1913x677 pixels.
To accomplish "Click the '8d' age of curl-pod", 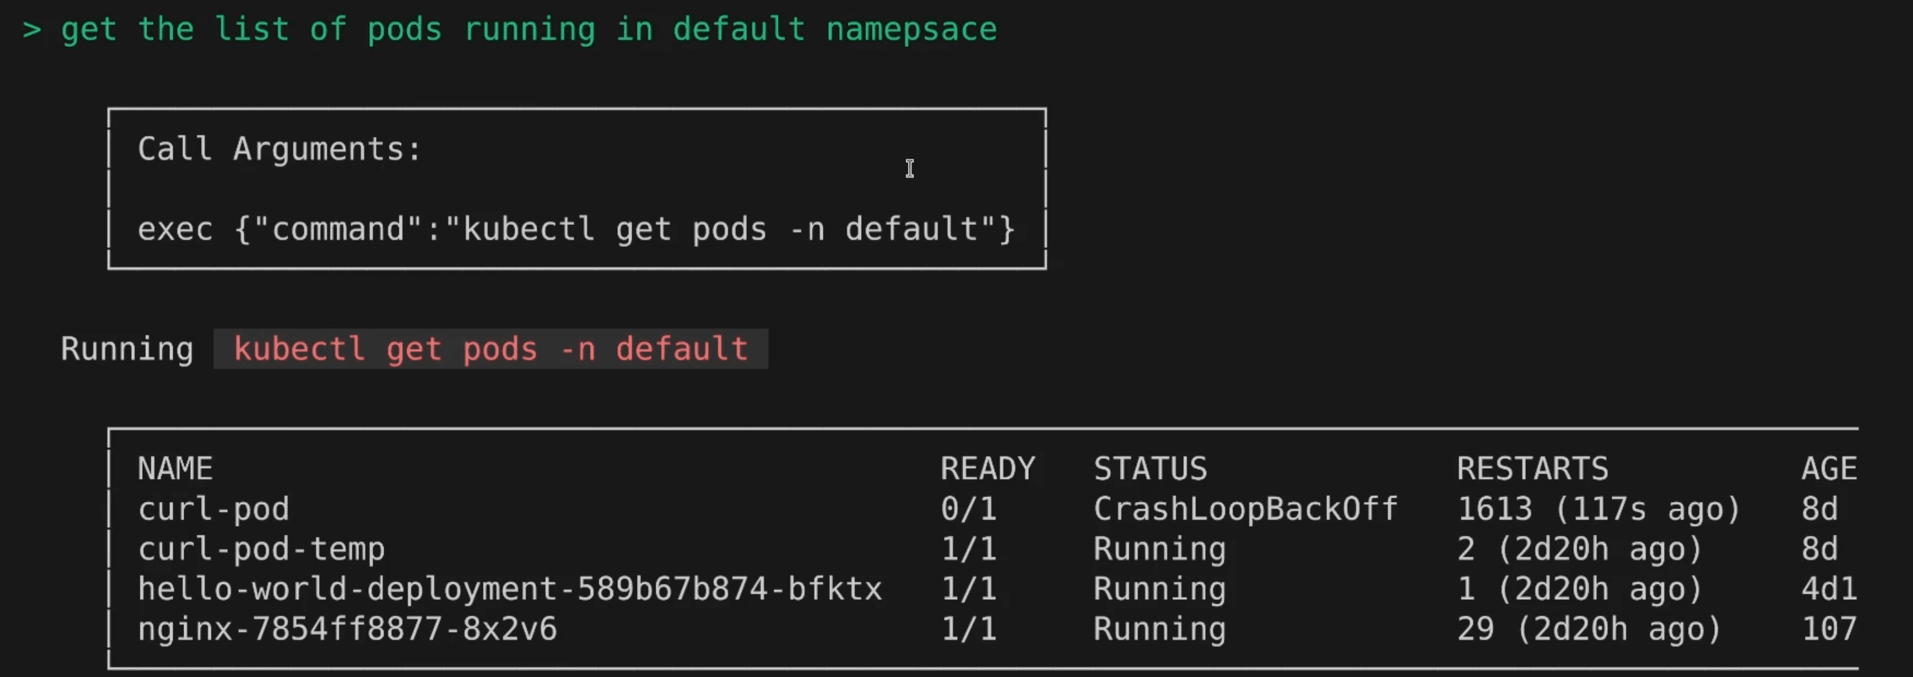I will [x=1819, y=509].
